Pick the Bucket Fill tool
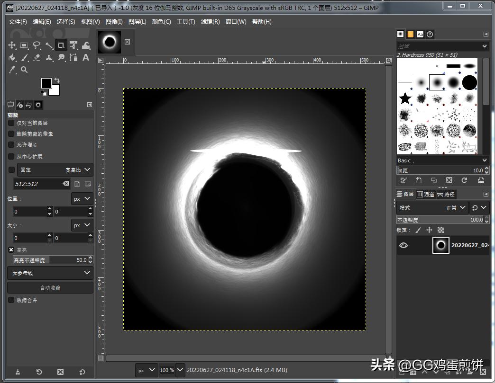The width and height of the screenshot is (495, 383). point(12,58)
